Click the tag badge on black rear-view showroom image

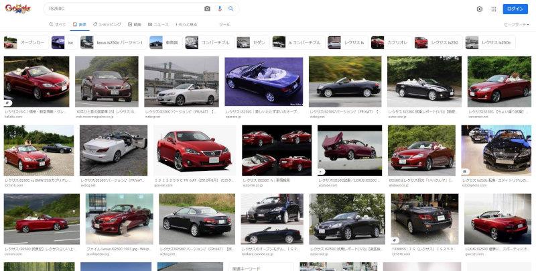(395, 240)
